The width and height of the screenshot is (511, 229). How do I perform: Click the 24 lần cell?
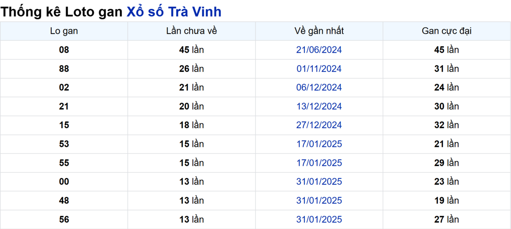pyautogui.click(x=447, y=87)
